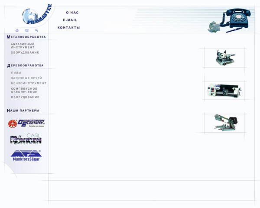Go to the Пилы section
Image resolution: width=260 pixels, height=208 pixels.
click(x=16, y=73)
